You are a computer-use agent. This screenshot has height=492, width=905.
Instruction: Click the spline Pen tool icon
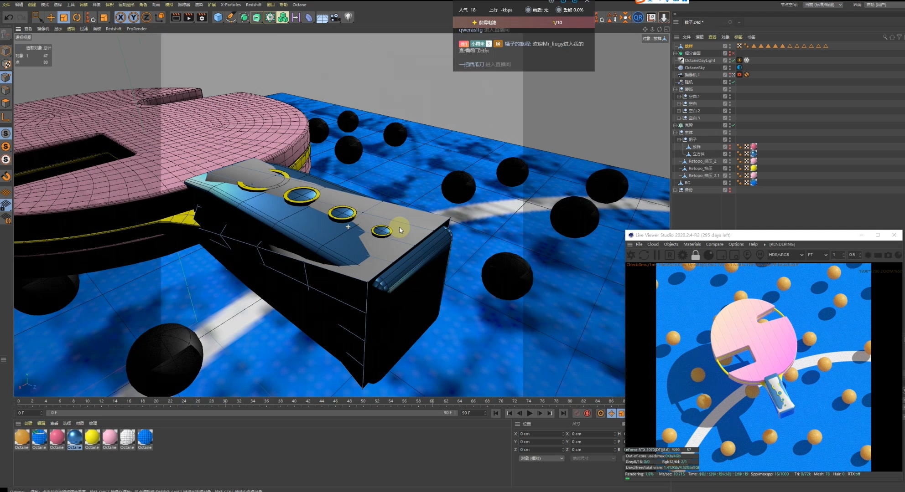click(231, 17)
